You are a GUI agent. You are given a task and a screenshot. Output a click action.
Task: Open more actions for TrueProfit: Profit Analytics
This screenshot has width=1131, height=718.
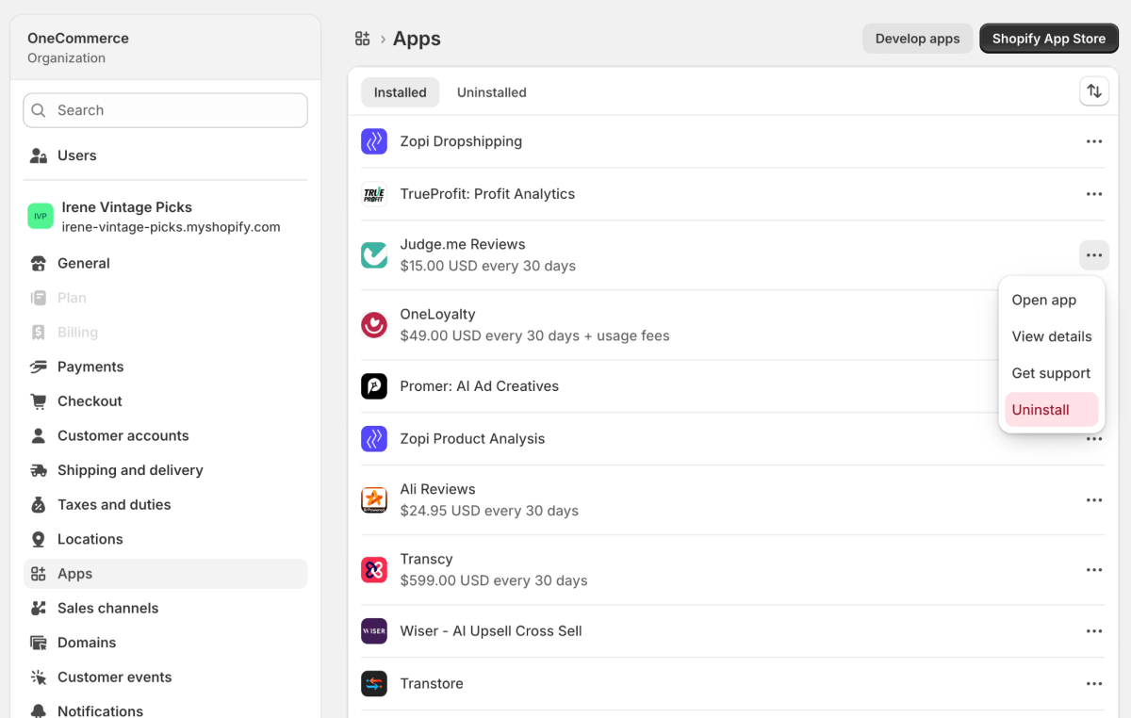[1094, 194]
